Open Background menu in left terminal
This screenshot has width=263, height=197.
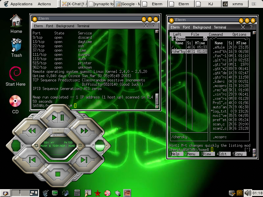(x=65, y=26)
